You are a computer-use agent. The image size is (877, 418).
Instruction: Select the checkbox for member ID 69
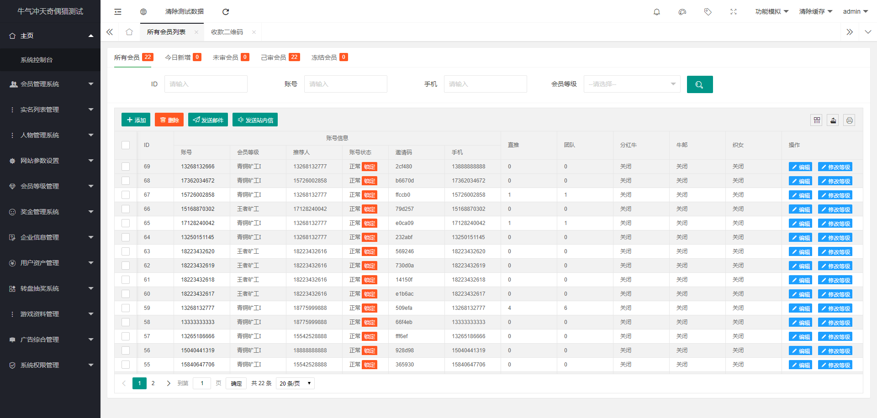click(x=126, y=167)
